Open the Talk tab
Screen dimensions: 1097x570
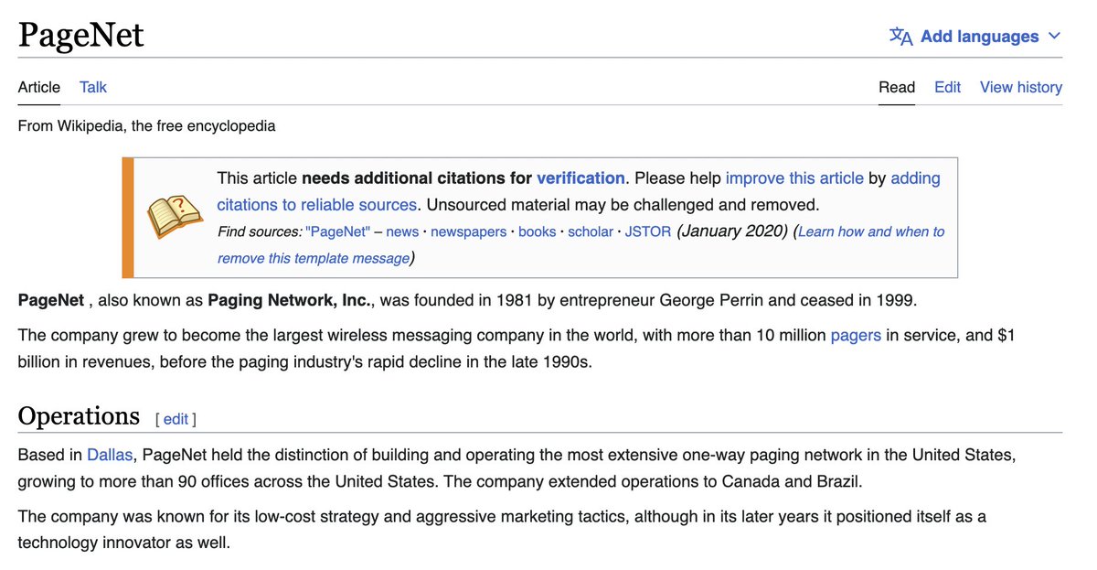tap(93, 87)
